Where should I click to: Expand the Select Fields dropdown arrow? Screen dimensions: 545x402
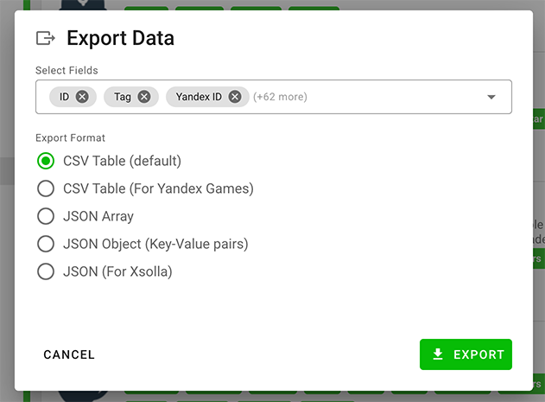pyautogui.click(x=491, y=97)
